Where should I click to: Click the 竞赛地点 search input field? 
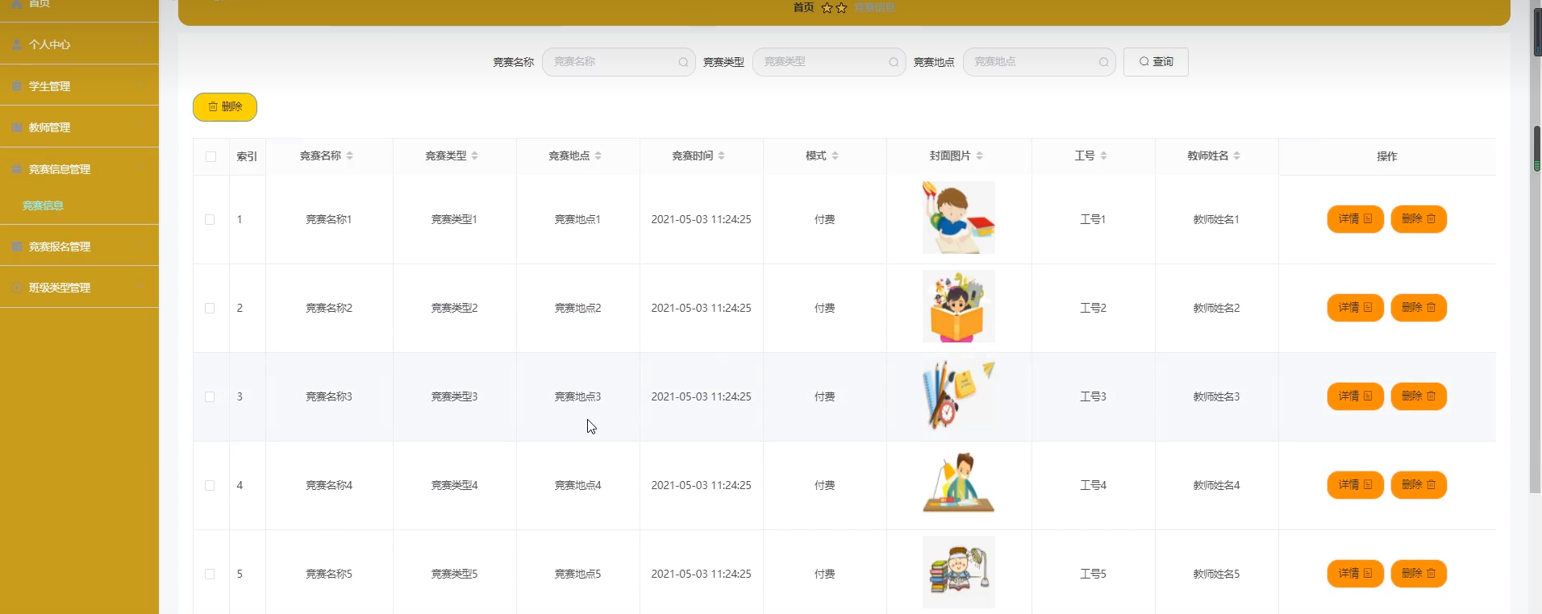click(1040, 62)
